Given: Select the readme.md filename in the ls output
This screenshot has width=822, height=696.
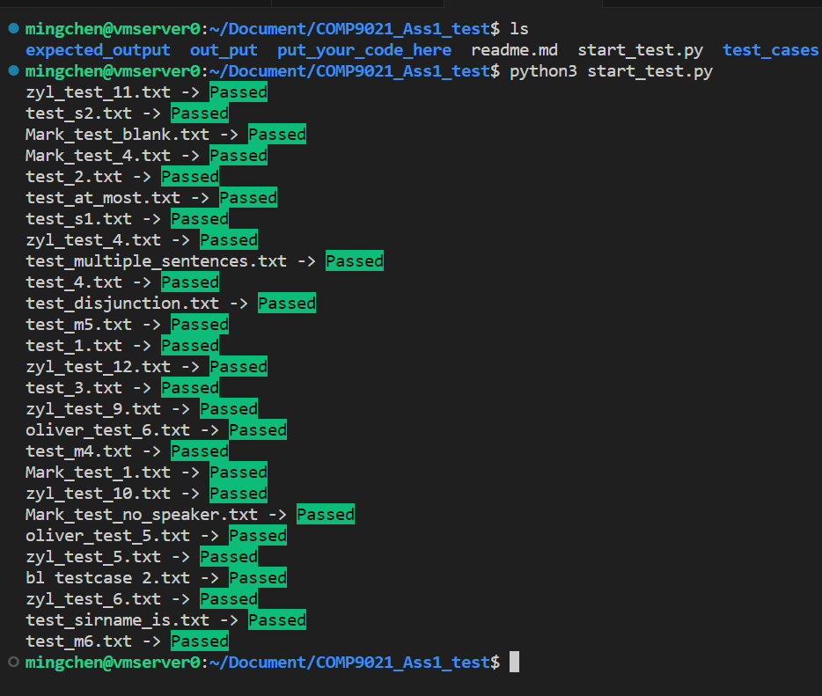Looking at the screenshot, I should point(513,49).
